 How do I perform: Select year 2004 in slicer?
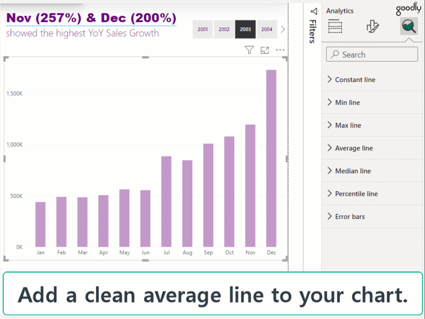point(267,30)
